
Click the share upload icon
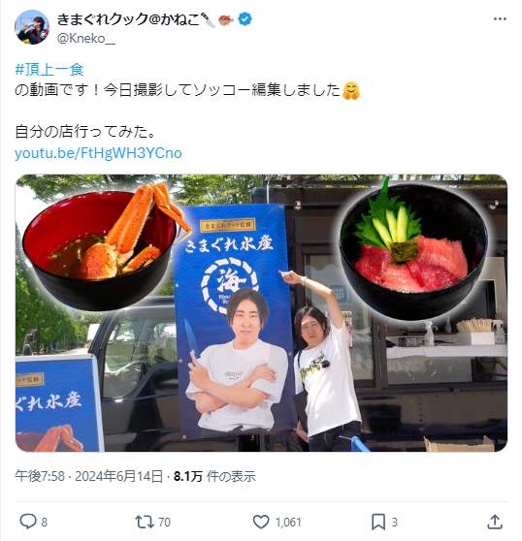(x=495, y=522)
